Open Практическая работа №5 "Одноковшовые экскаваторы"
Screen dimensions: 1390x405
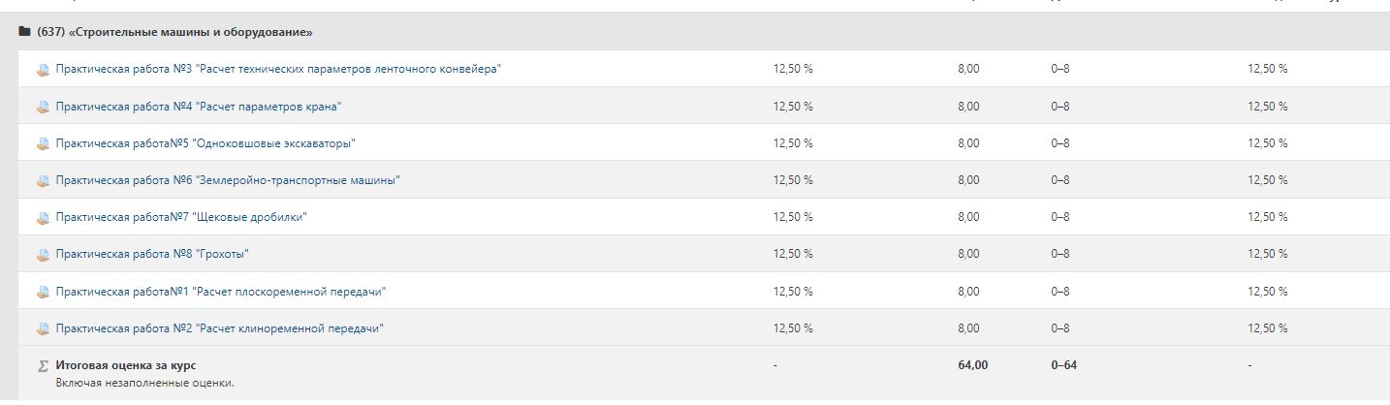(205, 143)
